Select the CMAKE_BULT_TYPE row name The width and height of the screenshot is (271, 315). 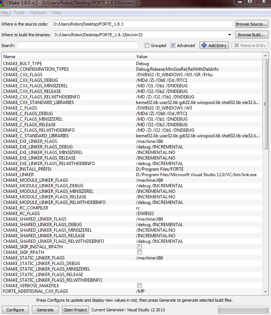tap(23, 64)
